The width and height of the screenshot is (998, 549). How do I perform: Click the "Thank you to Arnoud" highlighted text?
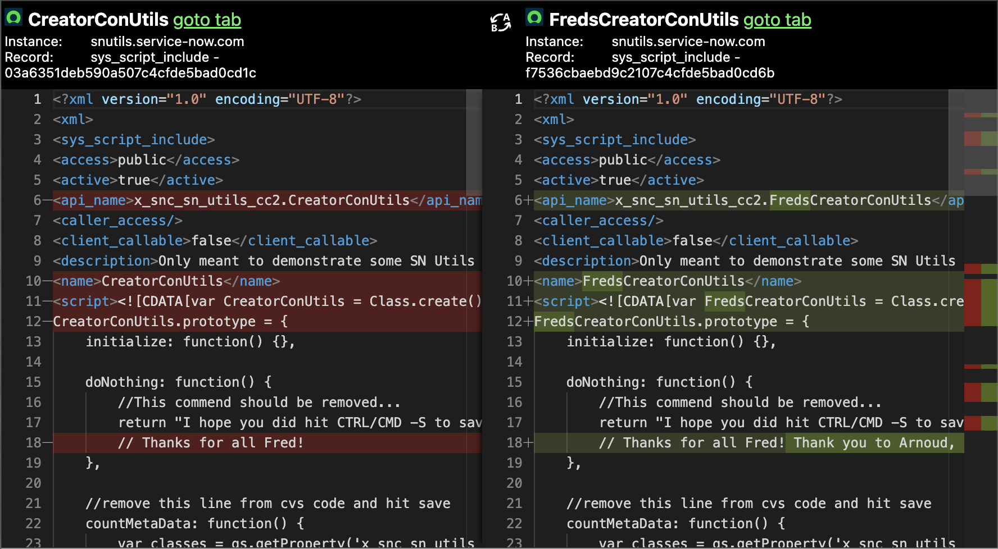tap(874, 443)
